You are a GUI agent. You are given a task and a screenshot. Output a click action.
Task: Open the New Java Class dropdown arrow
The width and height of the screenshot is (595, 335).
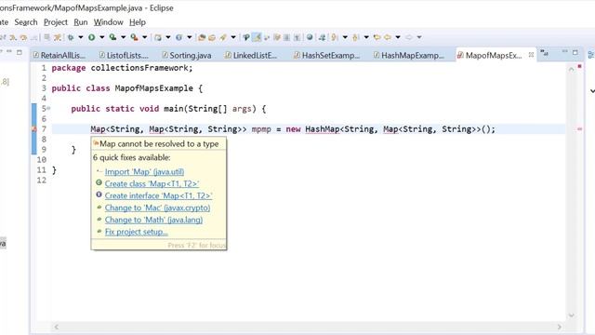190,37
